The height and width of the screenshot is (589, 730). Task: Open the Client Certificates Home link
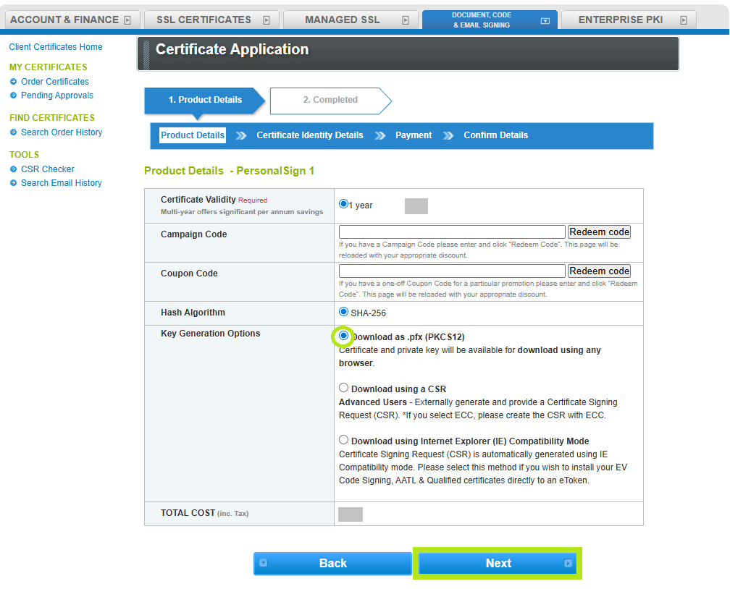(x=56, y=47)
